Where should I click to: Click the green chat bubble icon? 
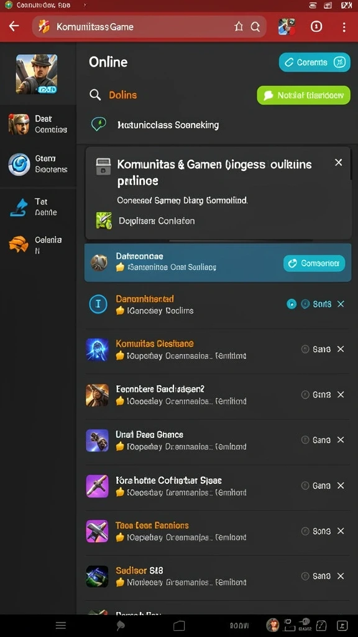coord(99,124)
